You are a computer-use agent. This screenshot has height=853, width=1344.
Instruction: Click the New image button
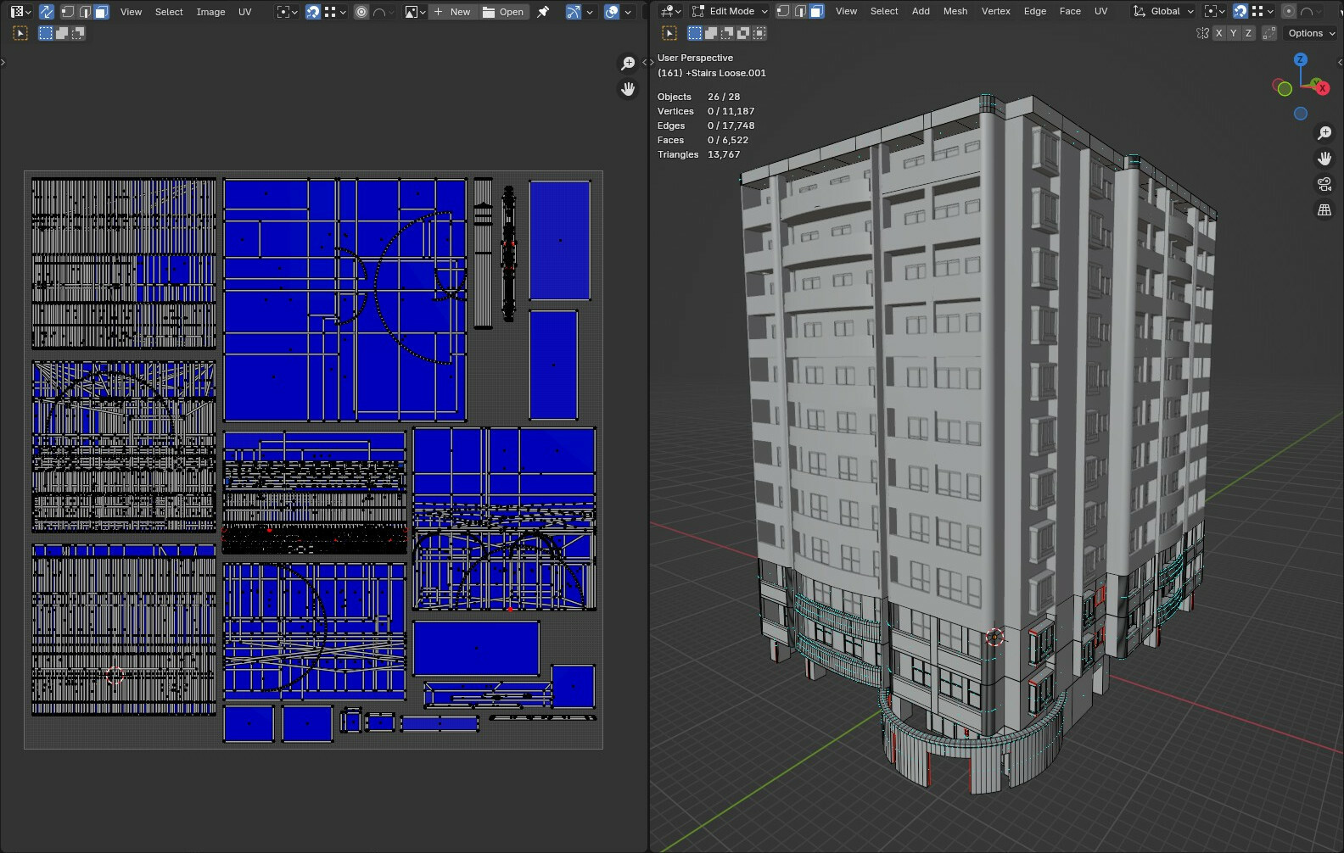(x=452, y=12)
